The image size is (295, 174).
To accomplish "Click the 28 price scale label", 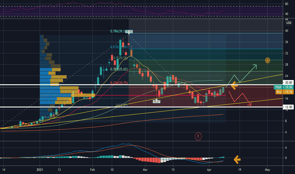I will click(x=286, y=65).
